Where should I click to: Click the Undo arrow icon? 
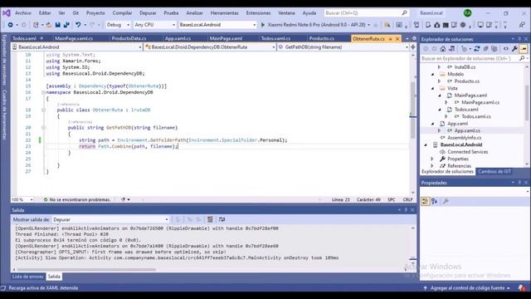pyautogui.click(x=78, y=25)
